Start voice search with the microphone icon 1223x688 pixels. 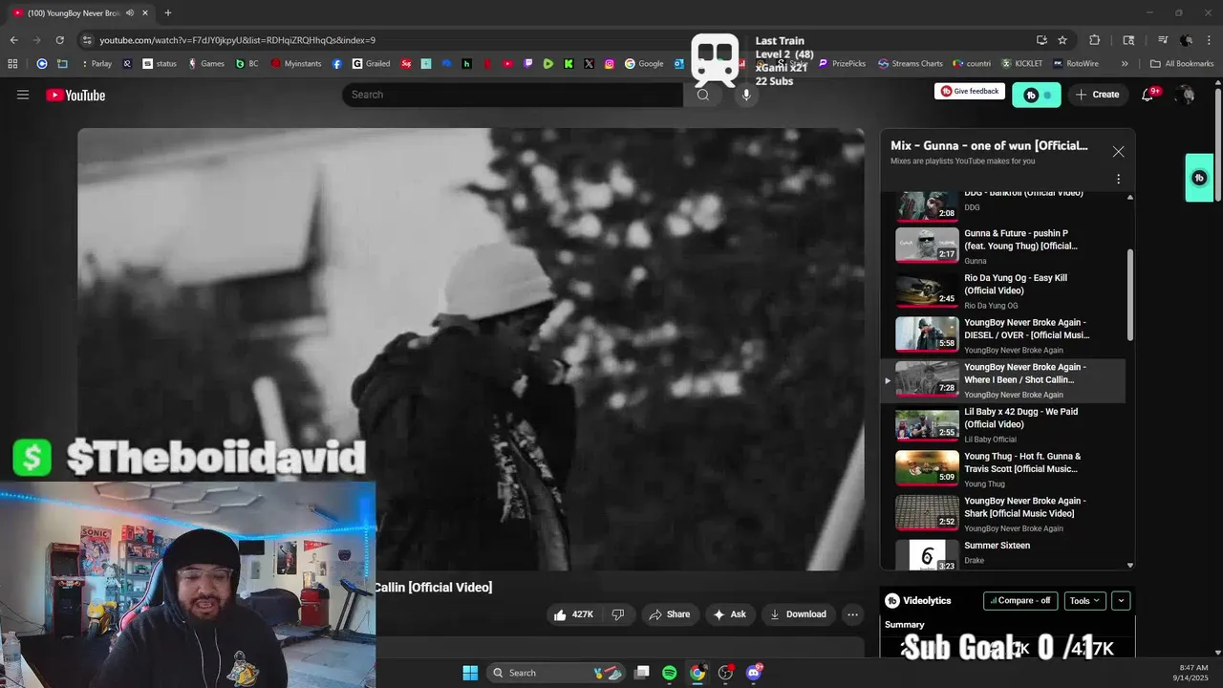pyautogui.click(x=746, y=95)
